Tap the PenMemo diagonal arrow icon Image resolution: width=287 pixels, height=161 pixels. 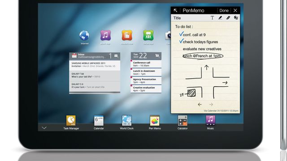(x=175, y=11)
